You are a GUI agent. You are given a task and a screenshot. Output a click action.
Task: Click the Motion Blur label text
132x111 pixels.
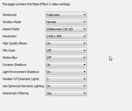(10, 58)
